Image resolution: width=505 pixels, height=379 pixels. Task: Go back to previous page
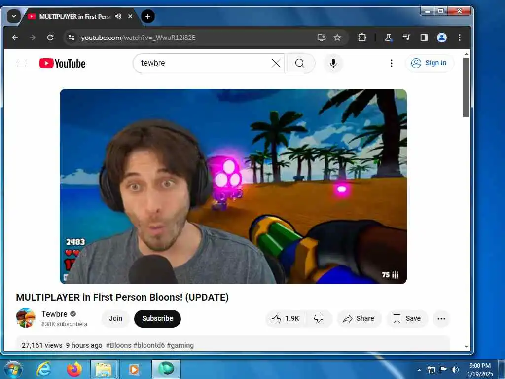pyautogui.click(x=15, y=38)
